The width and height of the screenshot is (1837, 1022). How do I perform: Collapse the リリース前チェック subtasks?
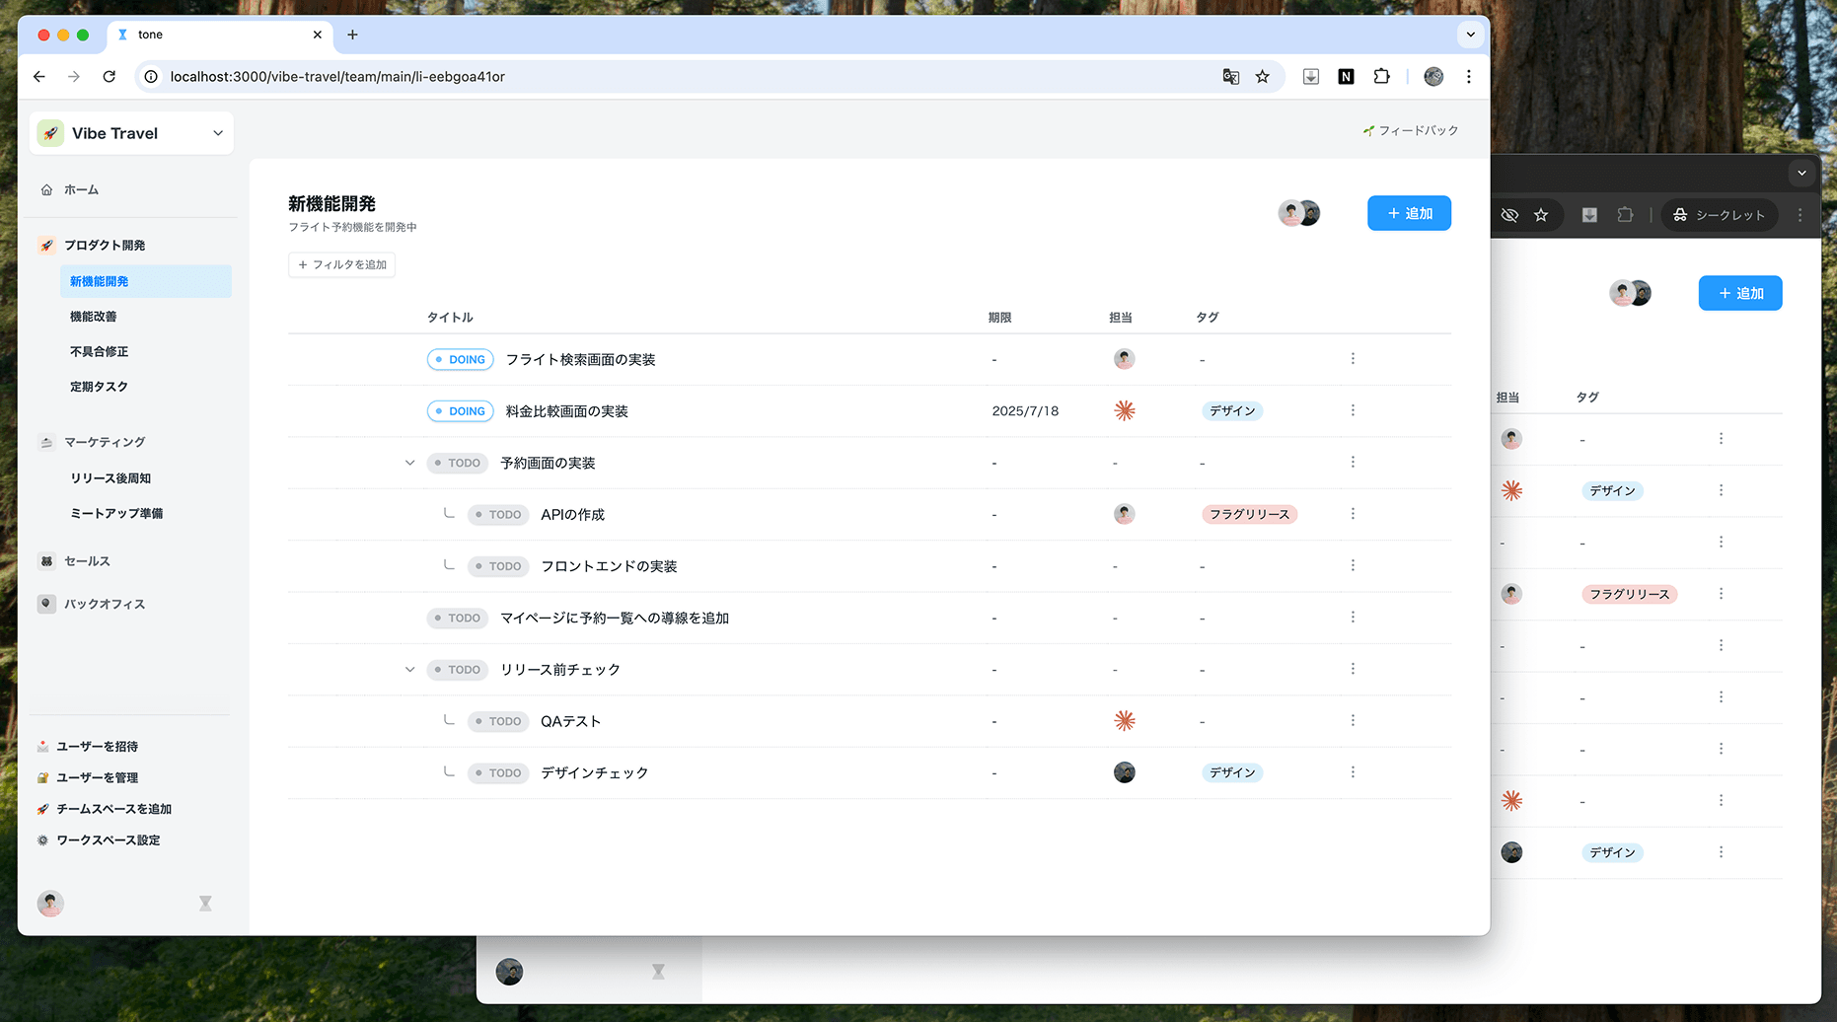(409, 669)
